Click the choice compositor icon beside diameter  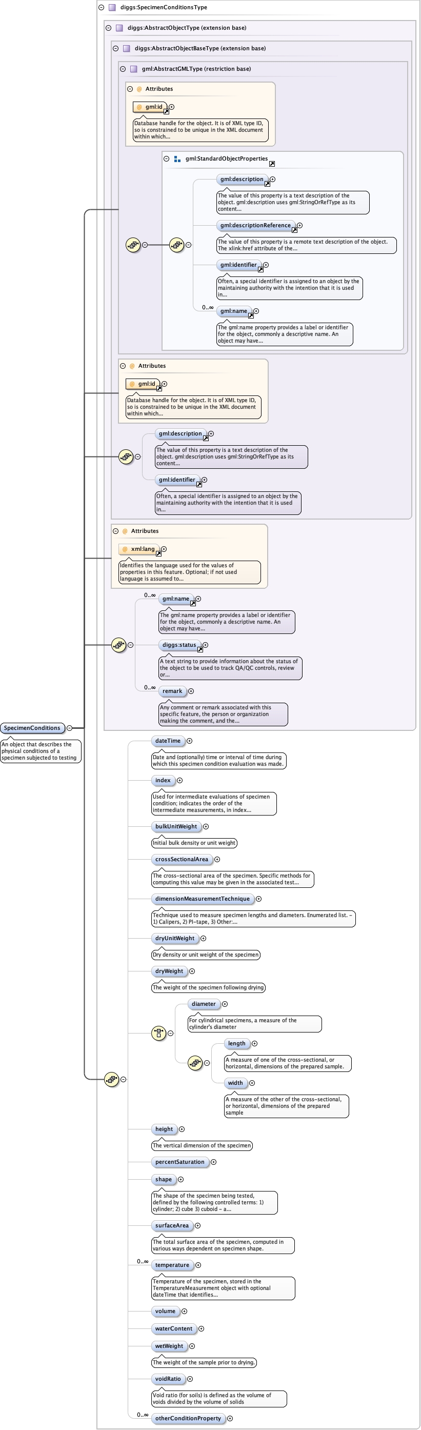click(158, 1033)
